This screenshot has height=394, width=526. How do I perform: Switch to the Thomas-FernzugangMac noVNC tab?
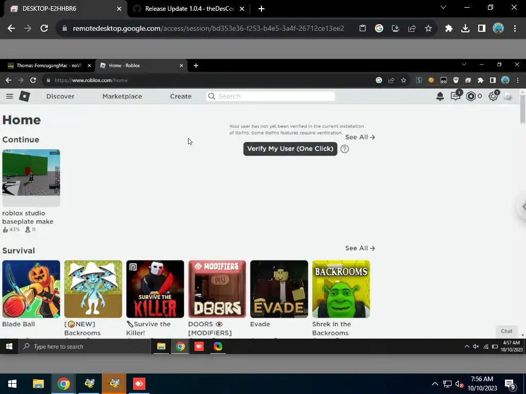tap(48, 65)
